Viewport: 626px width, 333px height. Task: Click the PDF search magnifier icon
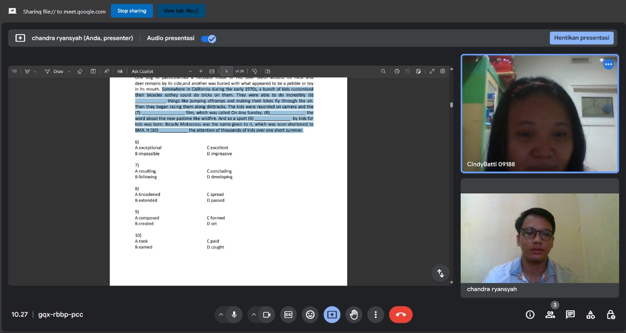(x=383, y=71)
